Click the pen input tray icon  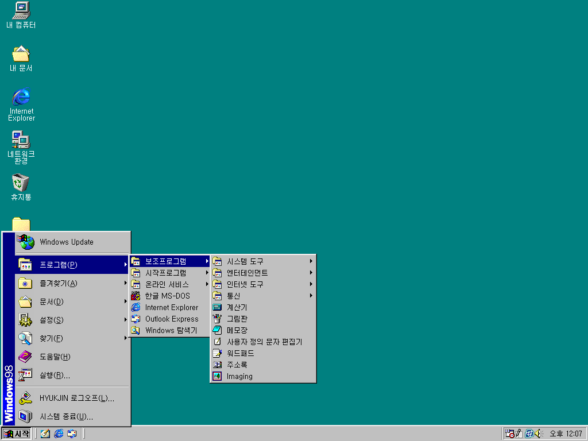tap(519, 434)
